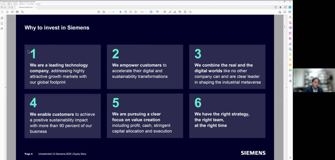
Task: Click the Delete trash icon
Action: (x=185, y=12)
